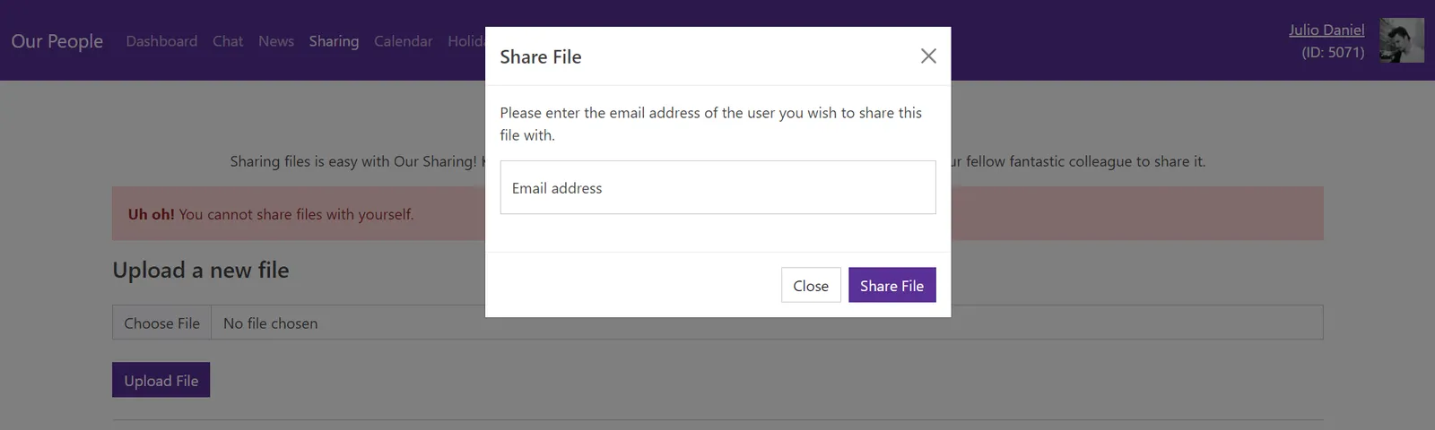Click the '(ID: 5071)' text
The height and width of the screenshot is (430, 1435).
coord(1333,52)
